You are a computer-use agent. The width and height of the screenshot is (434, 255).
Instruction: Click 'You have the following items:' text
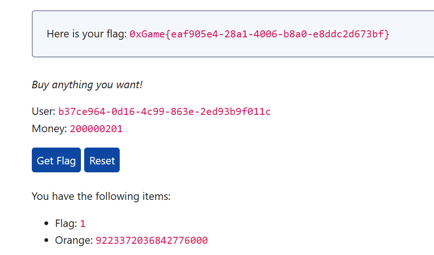101,197
